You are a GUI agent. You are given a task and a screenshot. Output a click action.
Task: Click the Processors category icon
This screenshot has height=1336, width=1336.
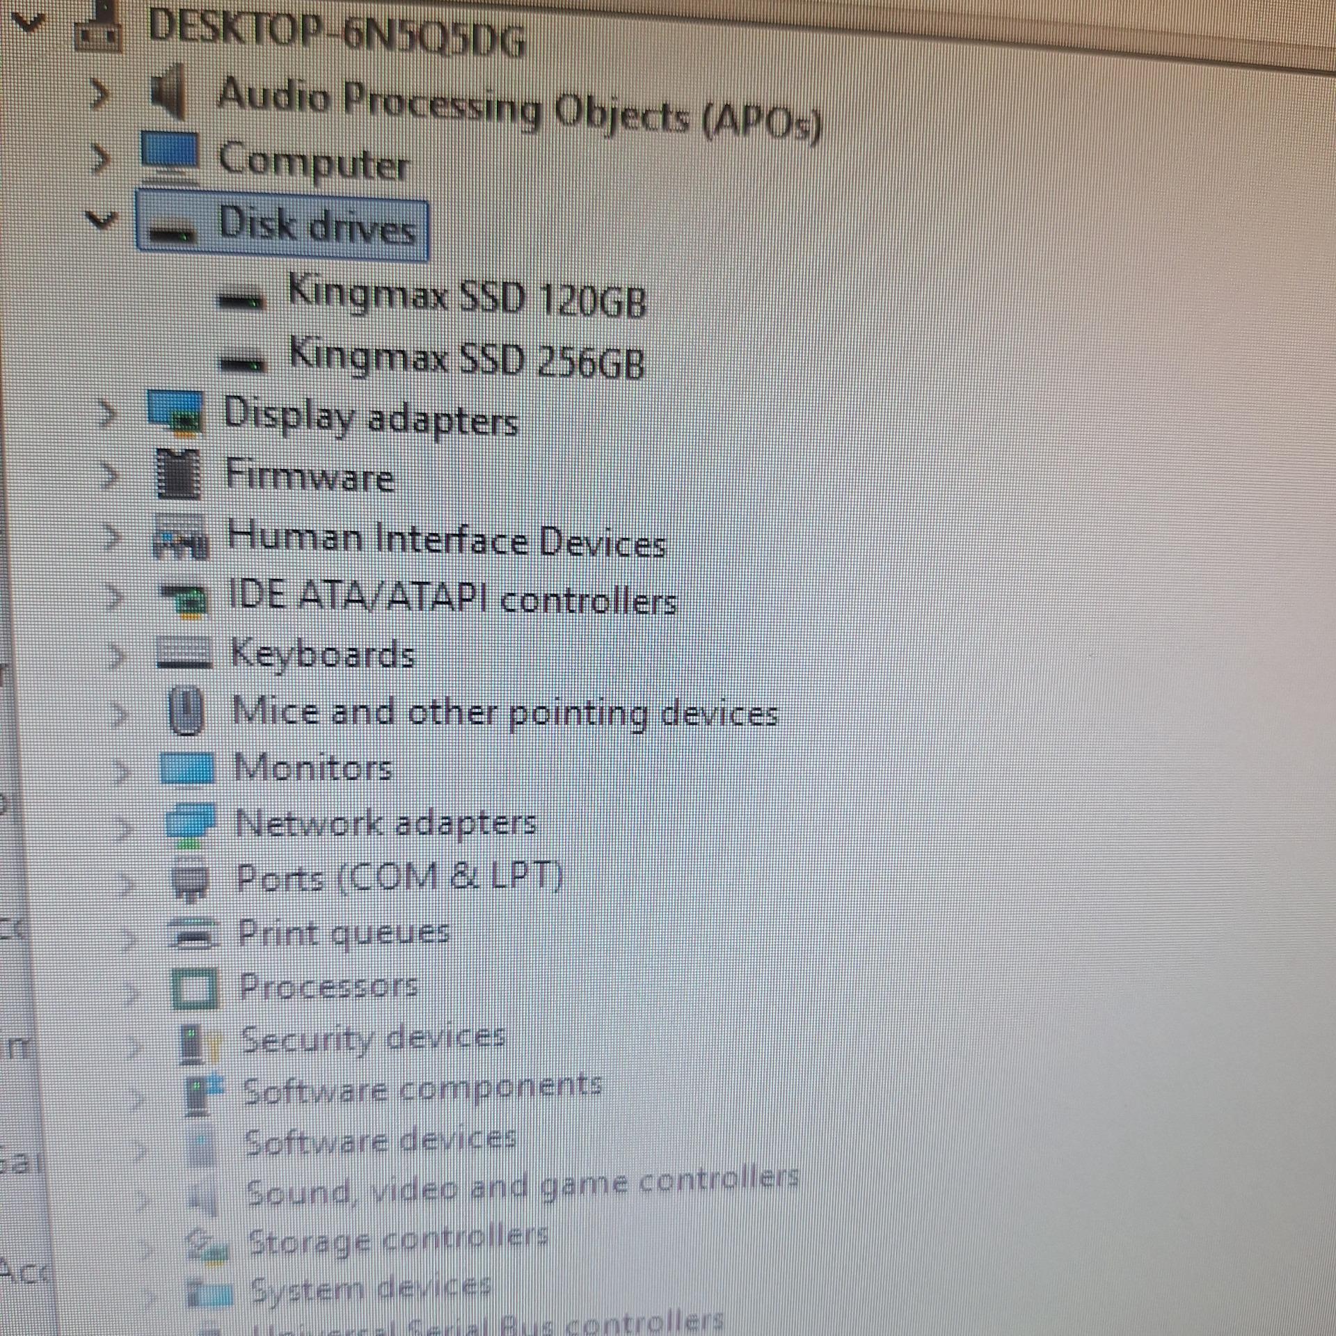point(196,988)
